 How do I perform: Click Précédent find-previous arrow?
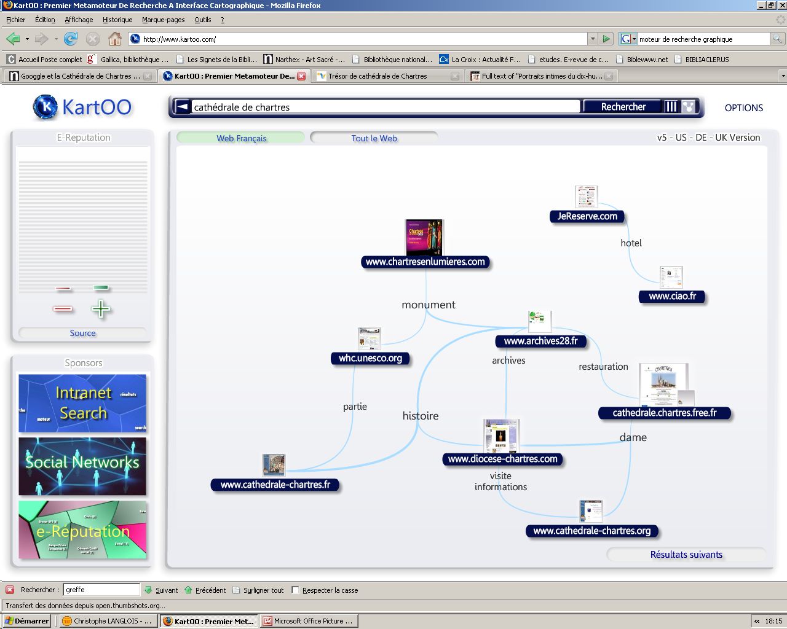[205, 590]
